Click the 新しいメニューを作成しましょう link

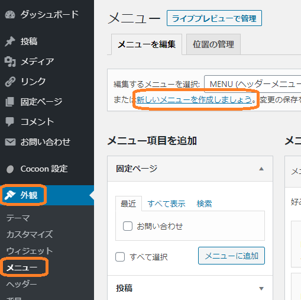[194, 99]
